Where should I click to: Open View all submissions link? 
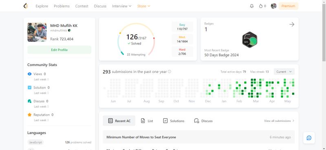[279, 121]
